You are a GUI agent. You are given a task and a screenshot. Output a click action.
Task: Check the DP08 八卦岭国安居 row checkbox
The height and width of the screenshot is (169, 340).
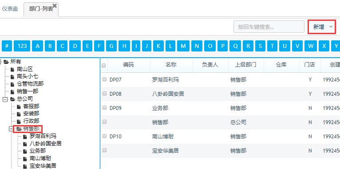[104, 94]
